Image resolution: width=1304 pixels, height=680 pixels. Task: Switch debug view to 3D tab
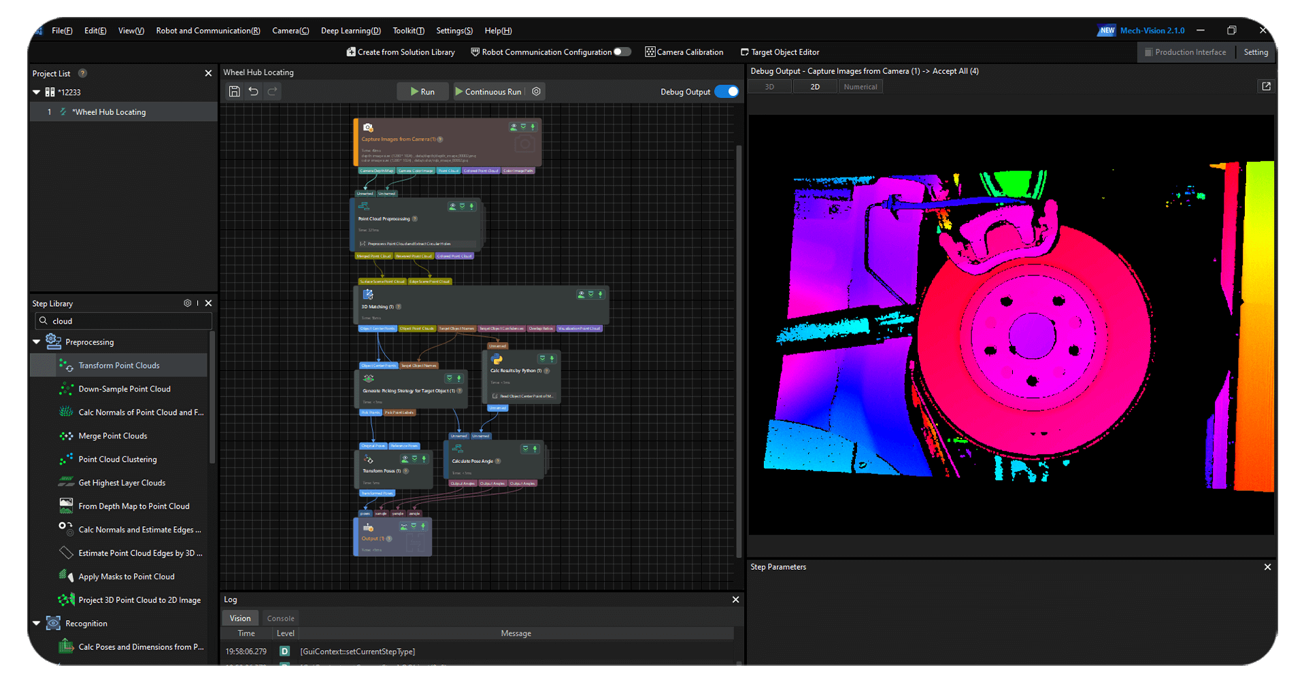[769, 87]
